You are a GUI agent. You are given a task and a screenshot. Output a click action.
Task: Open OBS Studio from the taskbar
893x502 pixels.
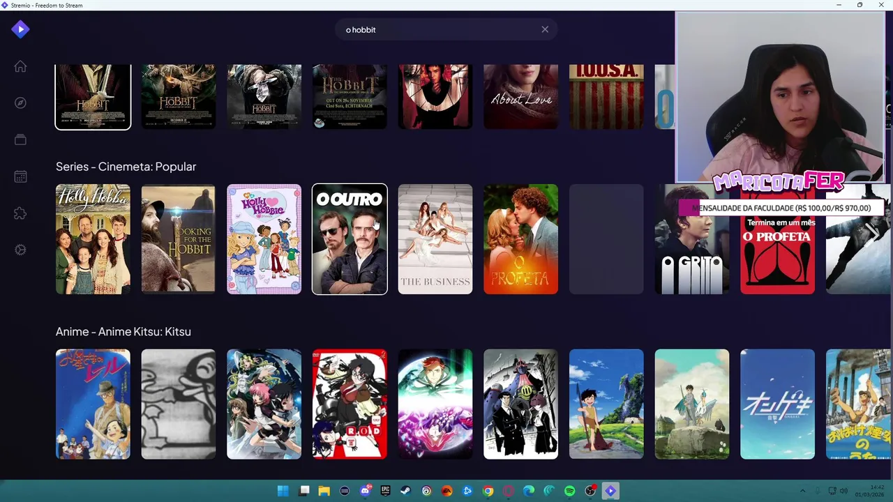pos(591,491)
